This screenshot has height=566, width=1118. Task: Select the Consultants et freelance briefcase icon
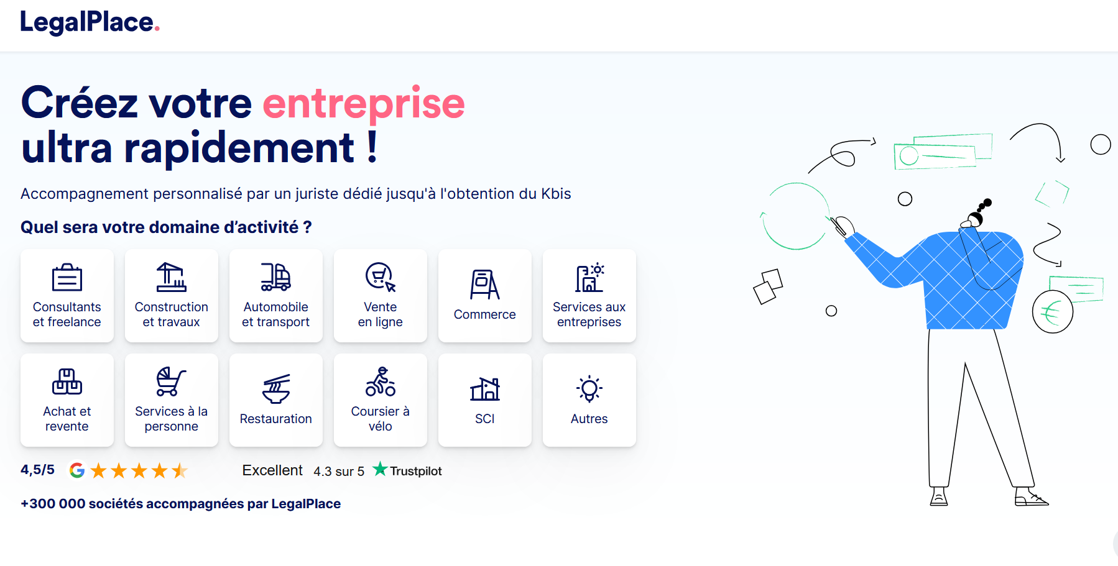coord(67,277)
